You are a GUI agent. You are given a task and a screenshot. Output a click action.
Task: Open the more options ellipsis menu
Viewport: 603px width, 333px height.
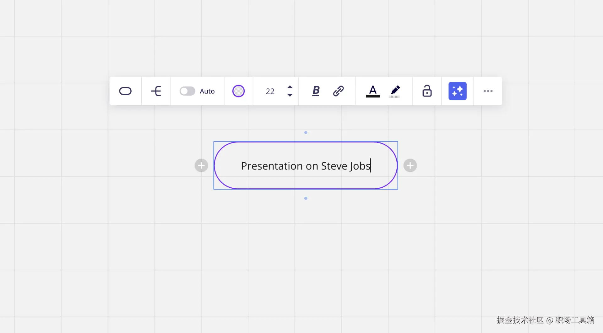pyautogui.click(x=488, y=91)
